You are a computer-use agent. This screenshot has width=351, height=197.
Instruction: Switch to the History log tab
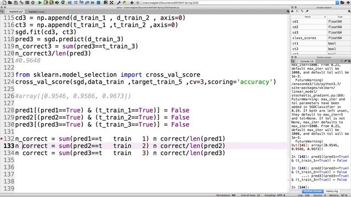click(331, 191)
